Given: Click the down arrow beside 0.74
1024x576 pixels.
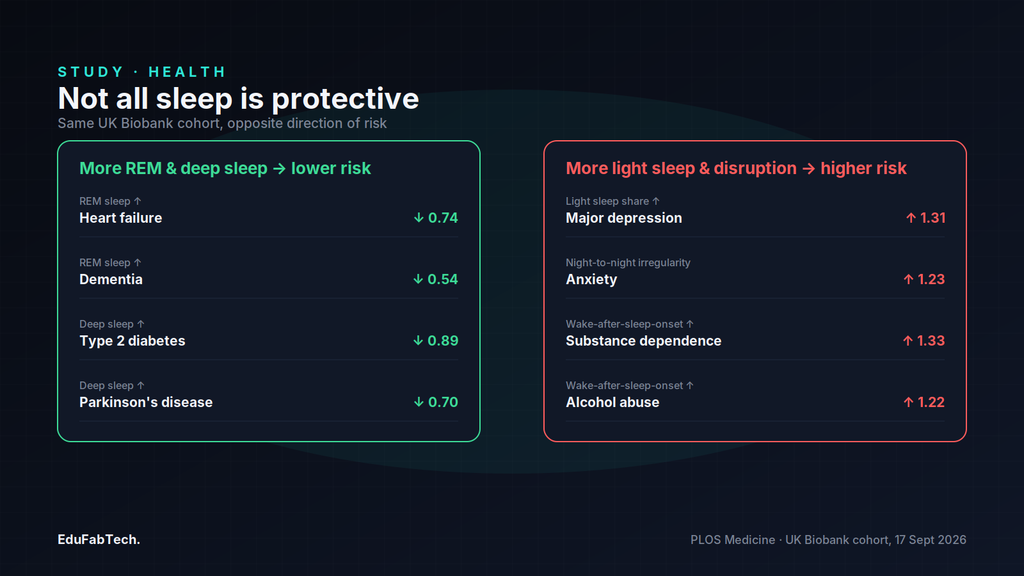Looking at the screenshot, I should [419, 218].
